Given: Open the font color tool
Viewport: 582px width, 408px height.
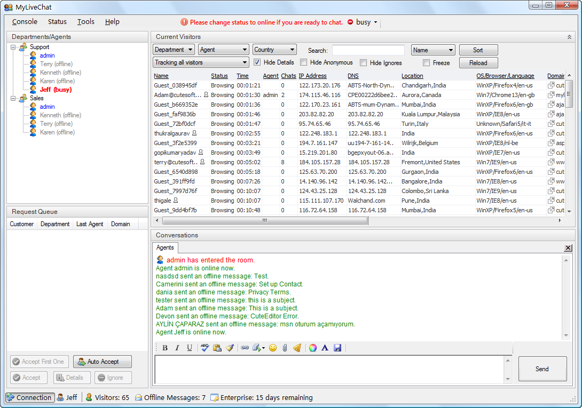Looking at the screenshot, I should (325, 348).
